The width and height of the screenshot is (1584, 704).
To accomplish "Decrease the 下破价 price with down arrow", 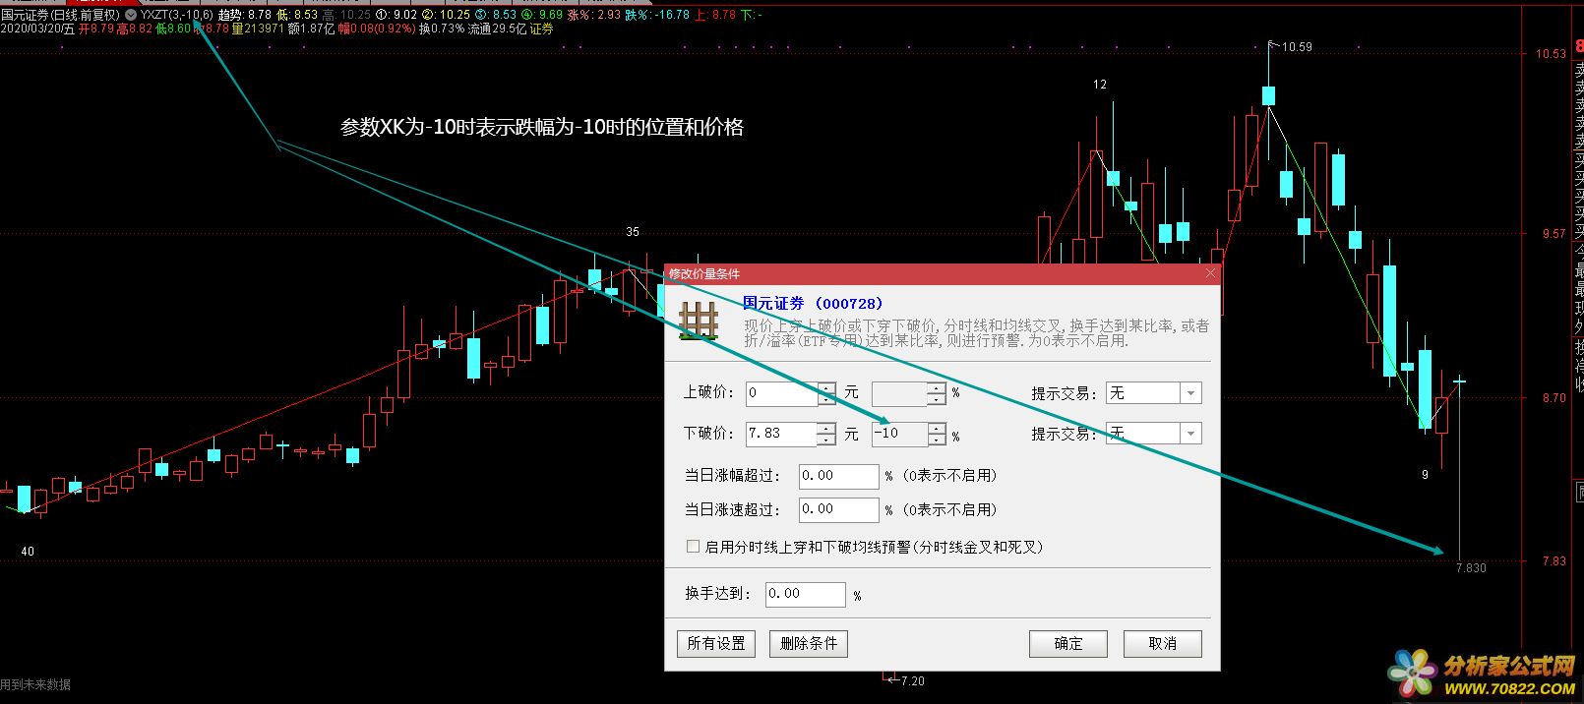I will click(826, 440).
